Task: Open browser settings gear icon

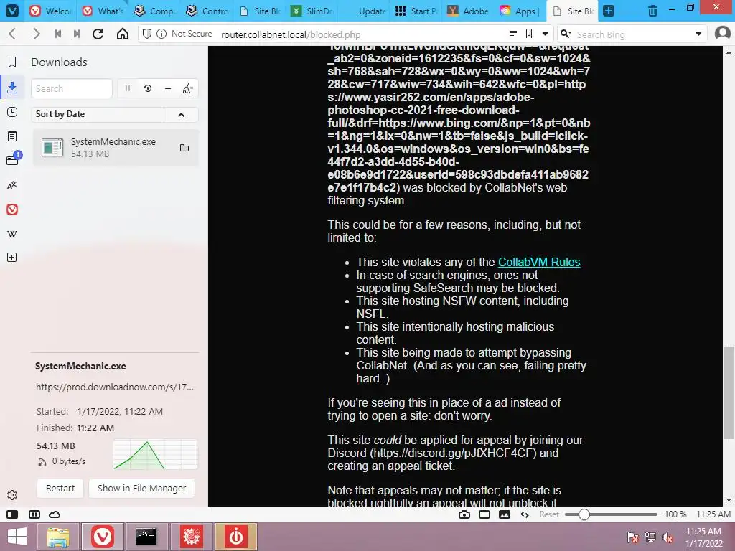Action: (12, 495)
